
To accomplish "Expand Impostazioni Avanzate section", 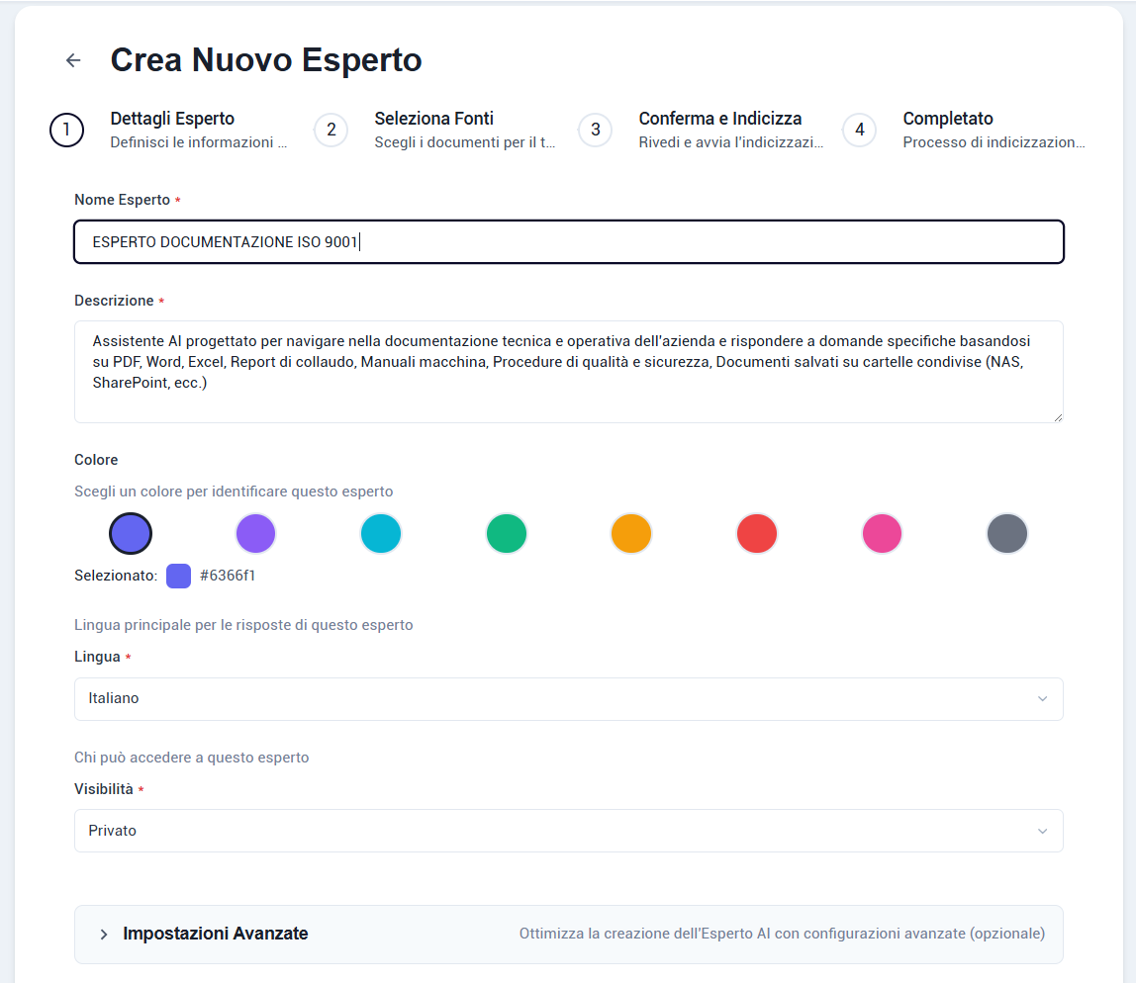I will click(x=215, y=934).
